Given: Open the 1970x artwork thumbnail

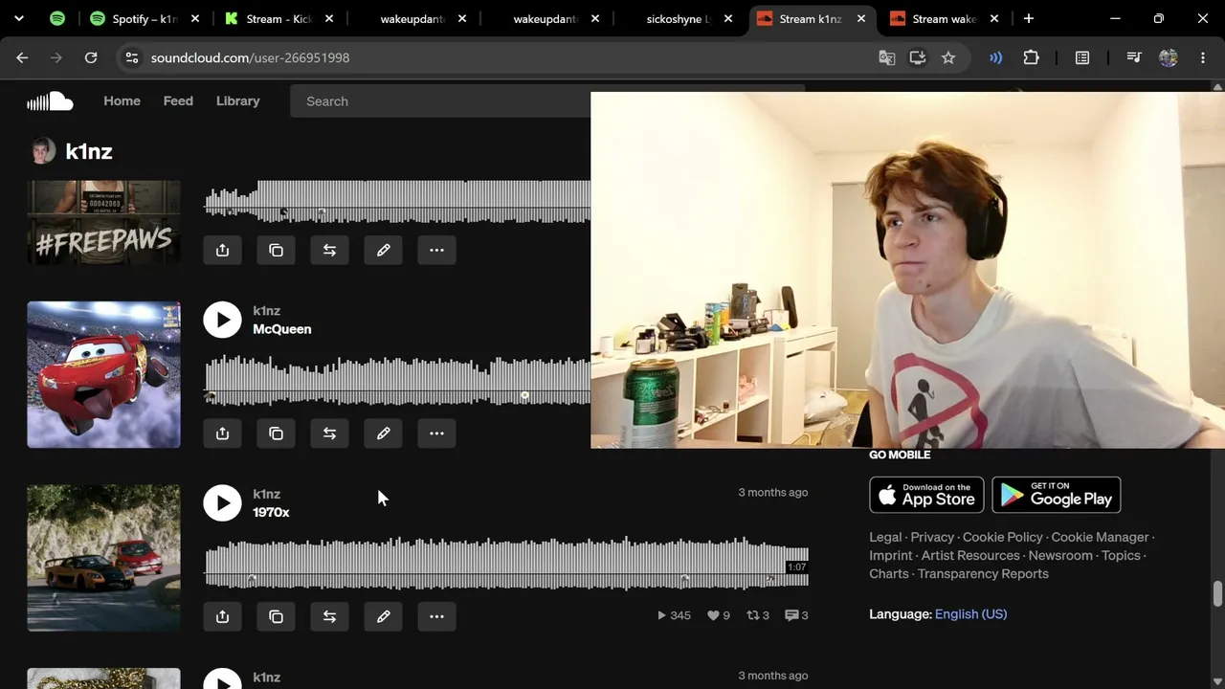Looking at the screenshot, I should 103,558.
